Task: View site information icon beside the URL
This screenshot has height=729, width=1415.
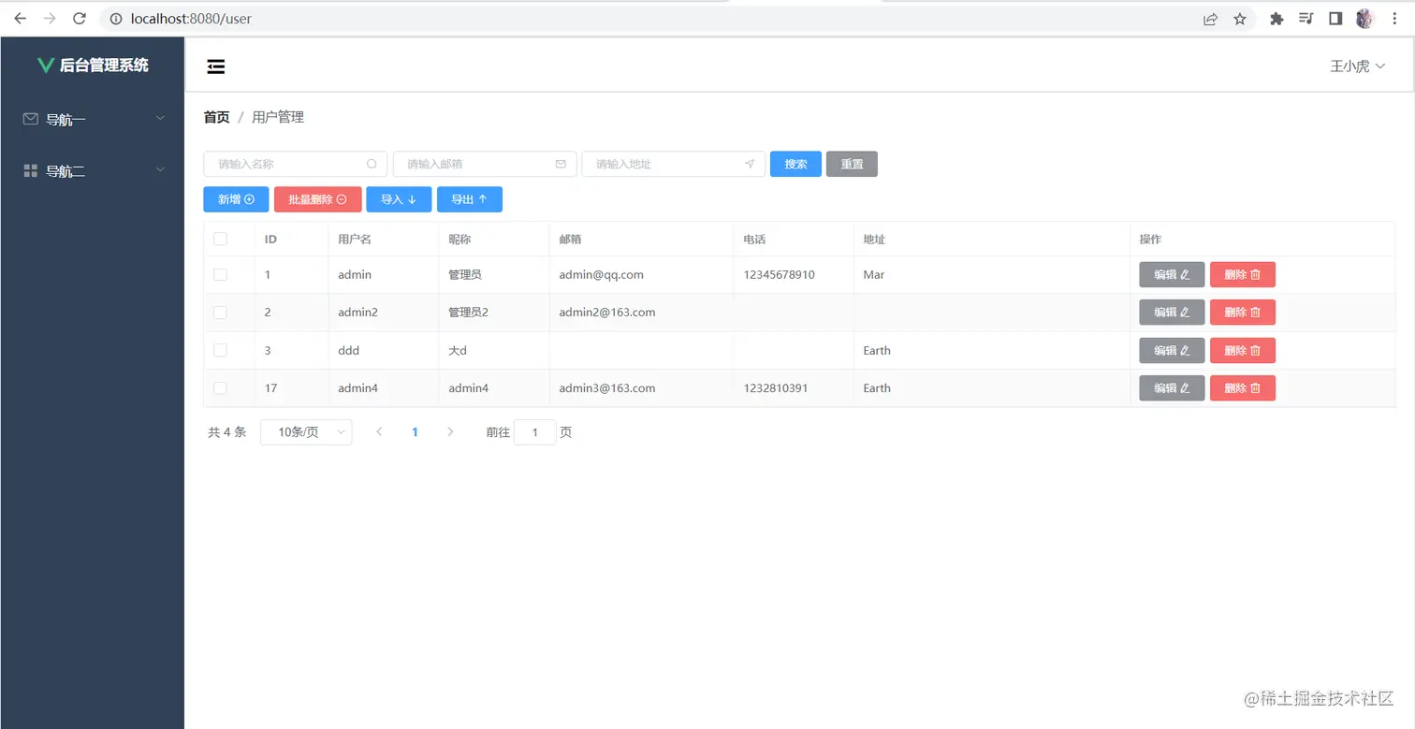Action: 116,19
